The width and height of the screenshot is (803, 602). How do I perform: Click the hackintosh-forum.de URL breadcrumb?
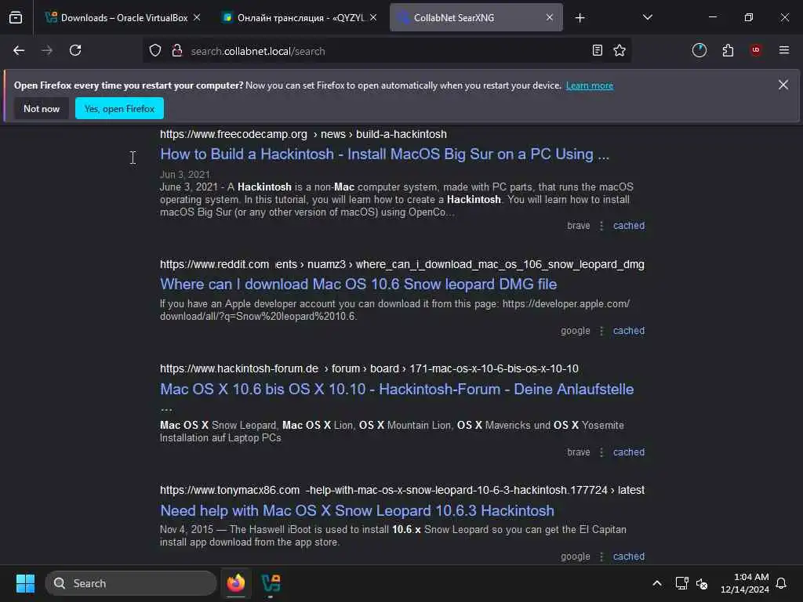pyautogui.click(x=369, y=368)
